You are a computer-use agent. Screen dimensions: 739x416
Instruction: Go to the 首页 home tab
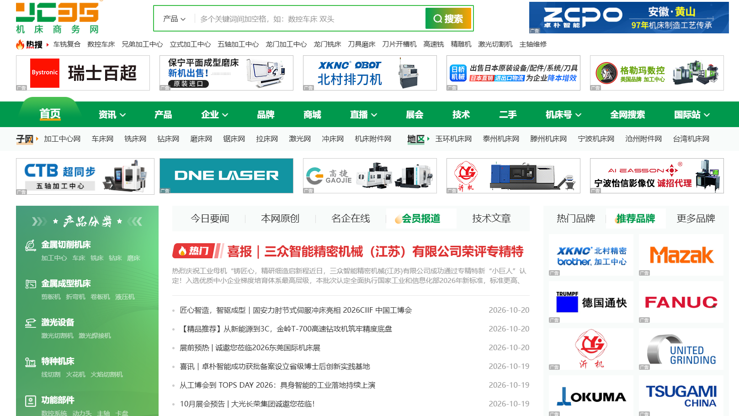click(50, 114)
